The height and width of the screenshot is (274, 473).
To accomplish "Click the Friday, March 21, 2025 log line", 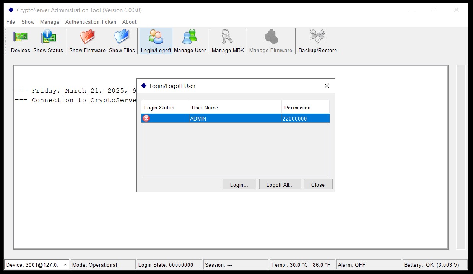I will click(76, 91).
